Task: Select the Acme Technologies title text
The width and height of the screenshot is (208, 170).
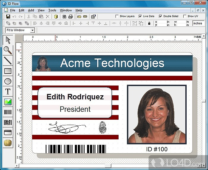Action: coord(112,63)
